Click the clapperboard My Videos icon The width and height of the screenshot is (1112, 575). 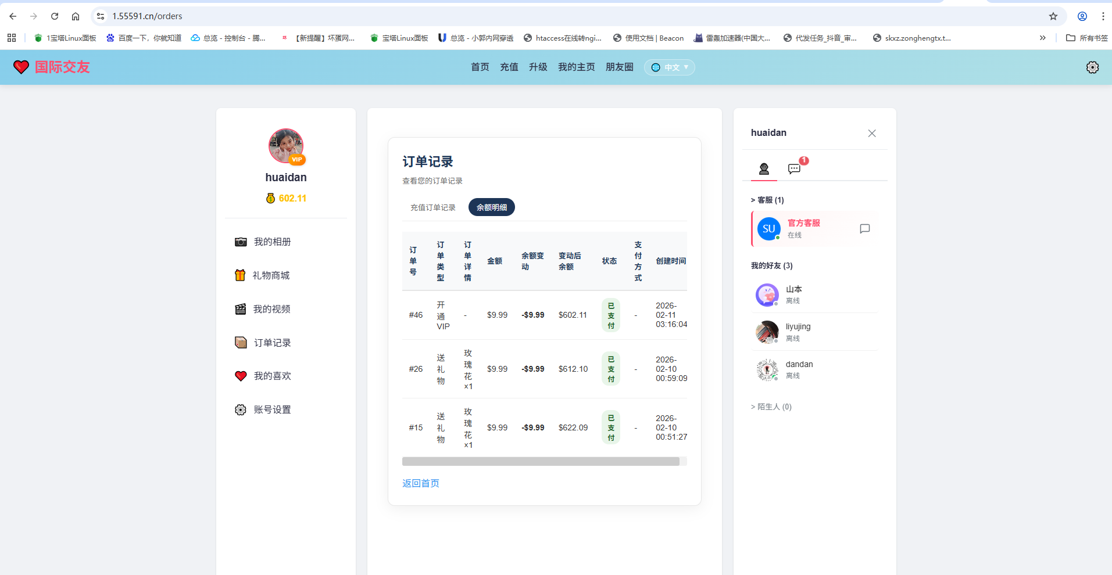tap(240, 309)
